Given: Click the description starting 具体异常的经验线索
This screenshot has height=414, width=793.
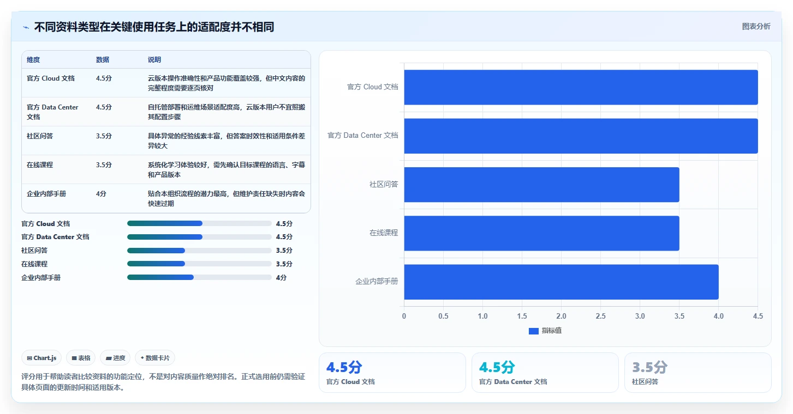Looking at the screenshot, I should point(226,141).
